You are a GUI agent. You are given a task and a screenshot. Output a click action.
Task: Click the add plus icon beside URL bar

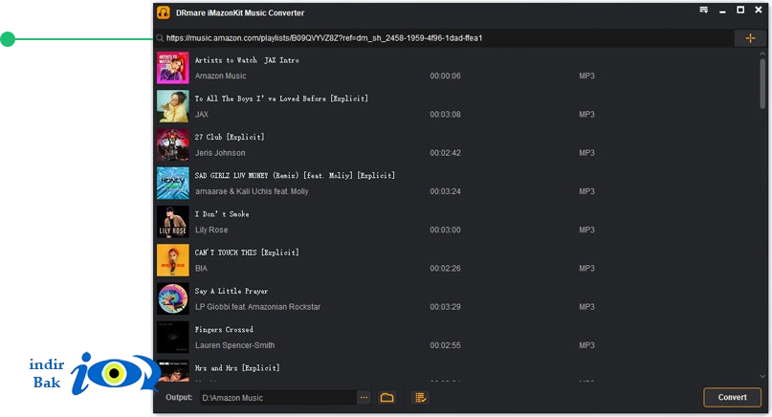(750, 38)
